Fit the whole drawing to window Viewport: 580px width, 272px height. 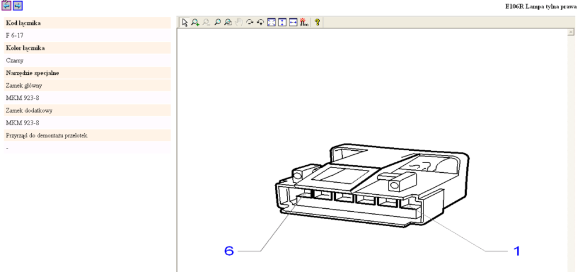pyautogui.click(x=271, y=22)
